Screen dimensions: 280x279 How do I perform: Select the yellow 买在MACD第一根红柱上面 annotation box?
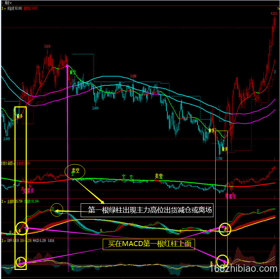[x=149, y=244]
